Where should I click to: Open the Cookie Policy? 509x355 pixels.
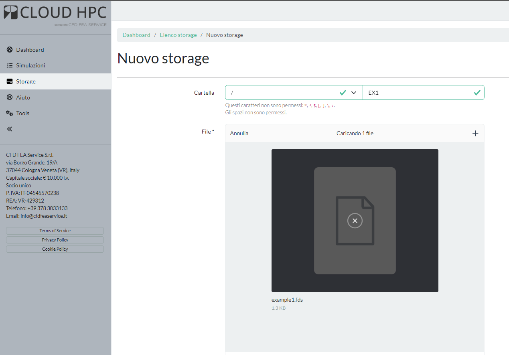(x=55, y=249)
